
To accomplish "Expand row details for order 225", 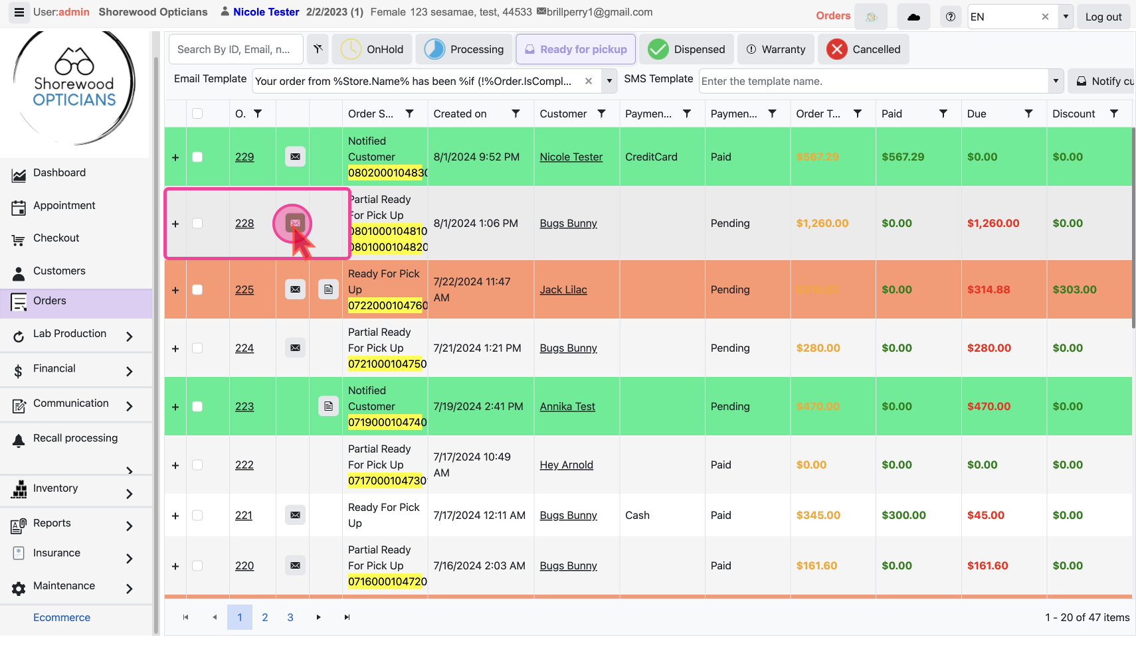I will pyautogui.click(x=175, y=290).
